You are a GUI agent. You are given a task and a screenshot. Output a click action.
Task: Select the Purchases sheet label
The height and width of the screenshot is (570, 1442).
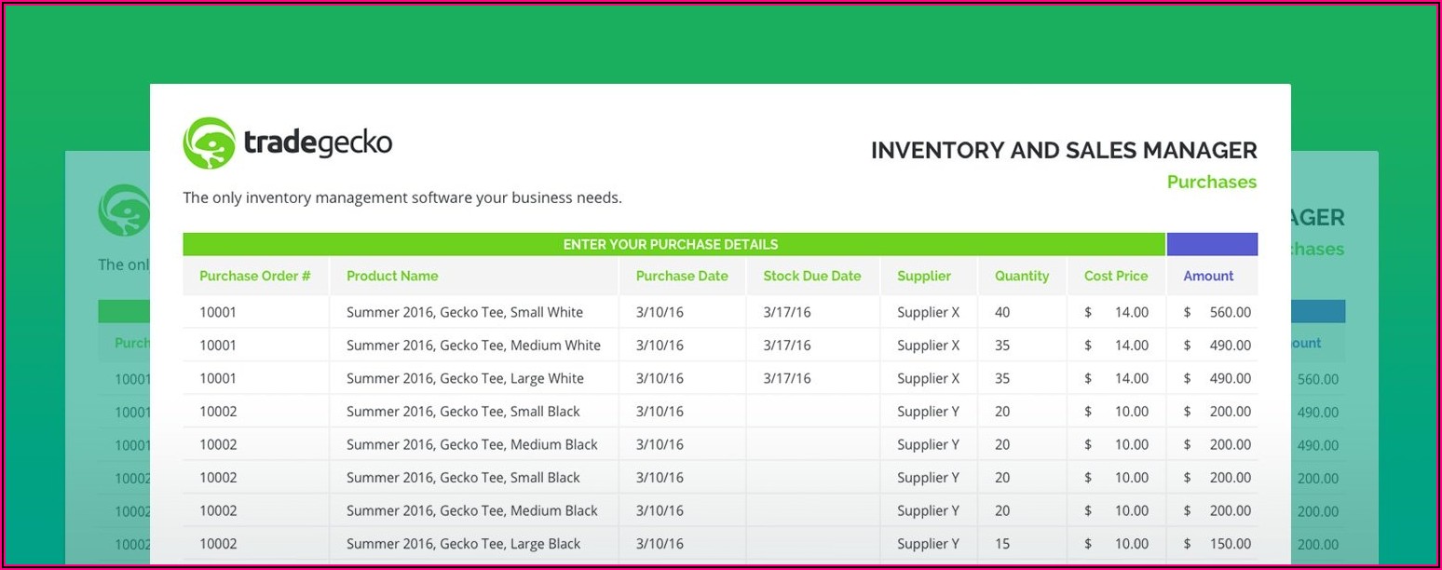pos(1211,182)
